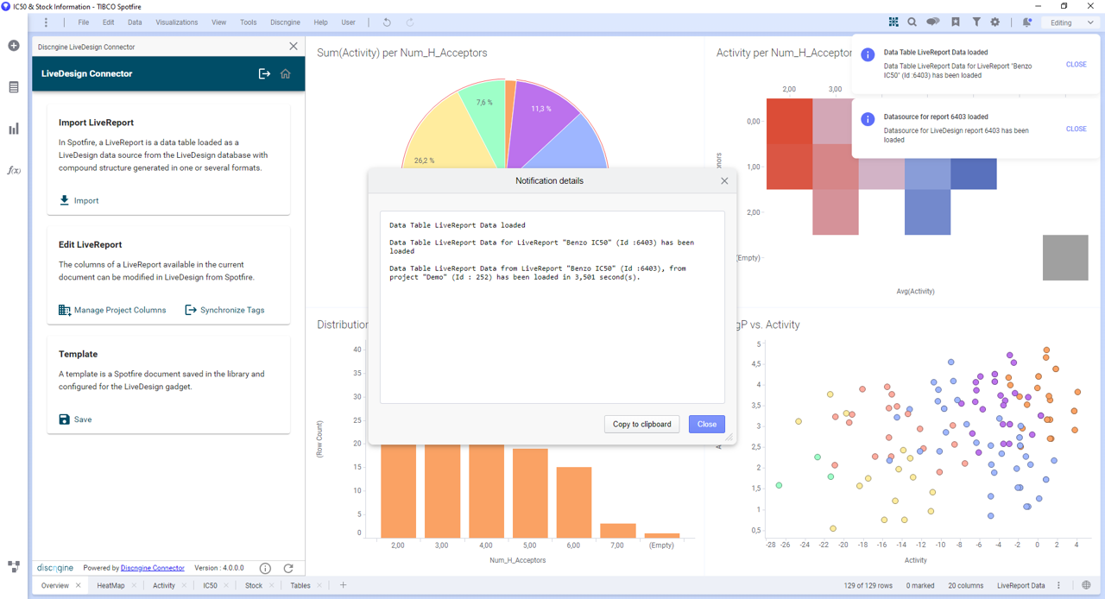1105x599 pixels.
Task: Expand the Editing mode dropdown
Action: [x=1071, y=22]
